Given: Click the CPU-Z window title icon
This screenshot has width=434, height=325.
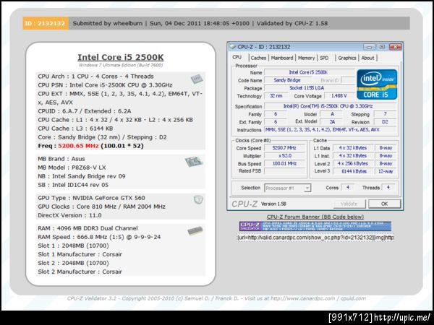Looking at the screenshot, I should (x=232, y=47).
